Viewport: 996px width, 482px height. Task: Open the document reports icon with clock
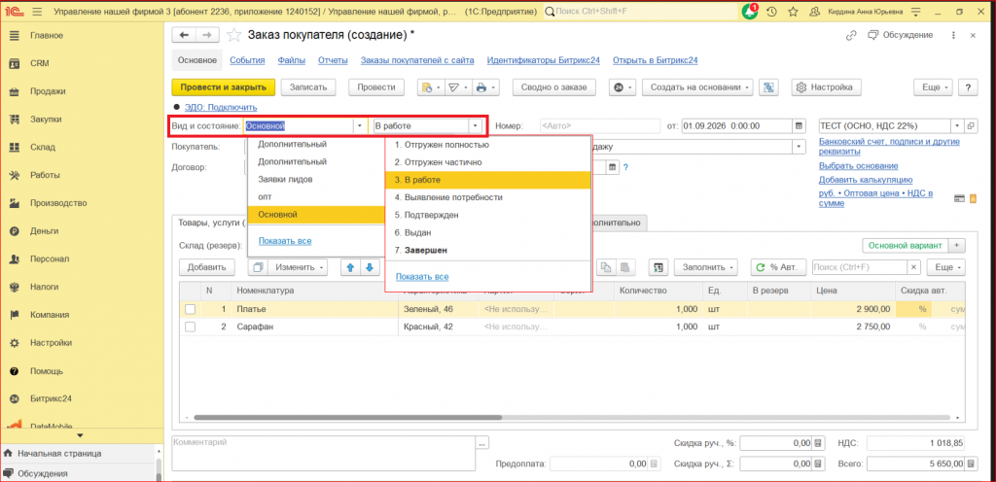431,87
